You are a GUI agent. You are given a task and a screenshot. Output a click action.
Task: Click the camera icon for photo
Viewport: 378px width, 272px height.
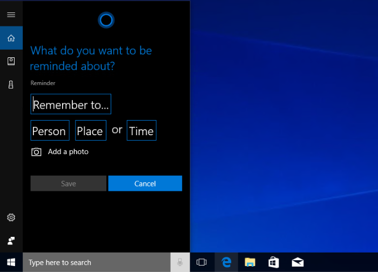tap(36, 152)
